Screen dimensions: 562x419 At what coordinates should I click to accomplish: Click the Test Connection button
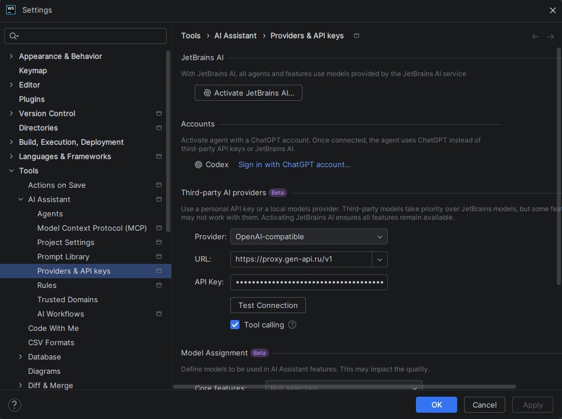(x=268, y=305)
